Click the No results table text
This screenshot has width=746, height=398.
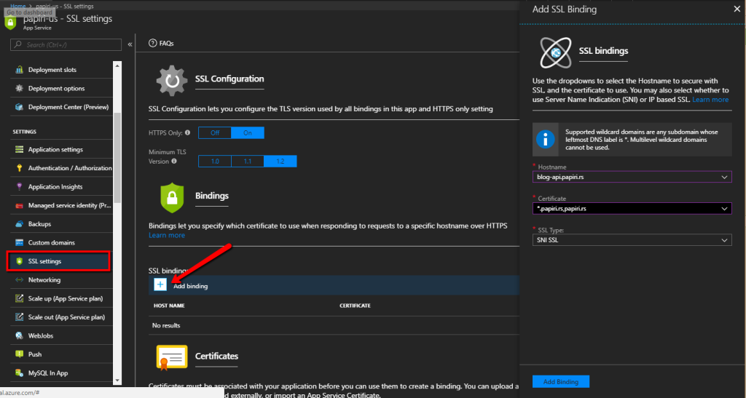(166, 326)
